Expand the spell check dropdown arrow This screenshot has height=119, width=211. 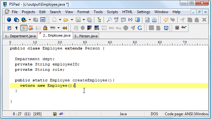coord(58,28)
